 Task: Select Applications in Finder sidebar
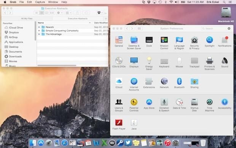click(x=16, y=42)
